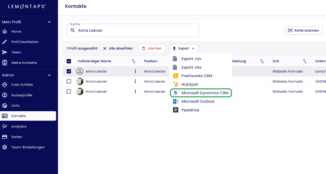326x174 pixels.
Task: Click the X icon beside Alle abwählen
Action: click(105, 48)
